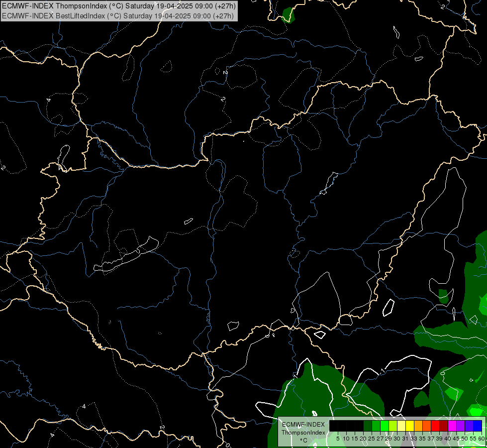Viewport: 487px width, 448px height.
Task: Click the ThompsonIndex title line at top
Action: [x=119, y=6]
